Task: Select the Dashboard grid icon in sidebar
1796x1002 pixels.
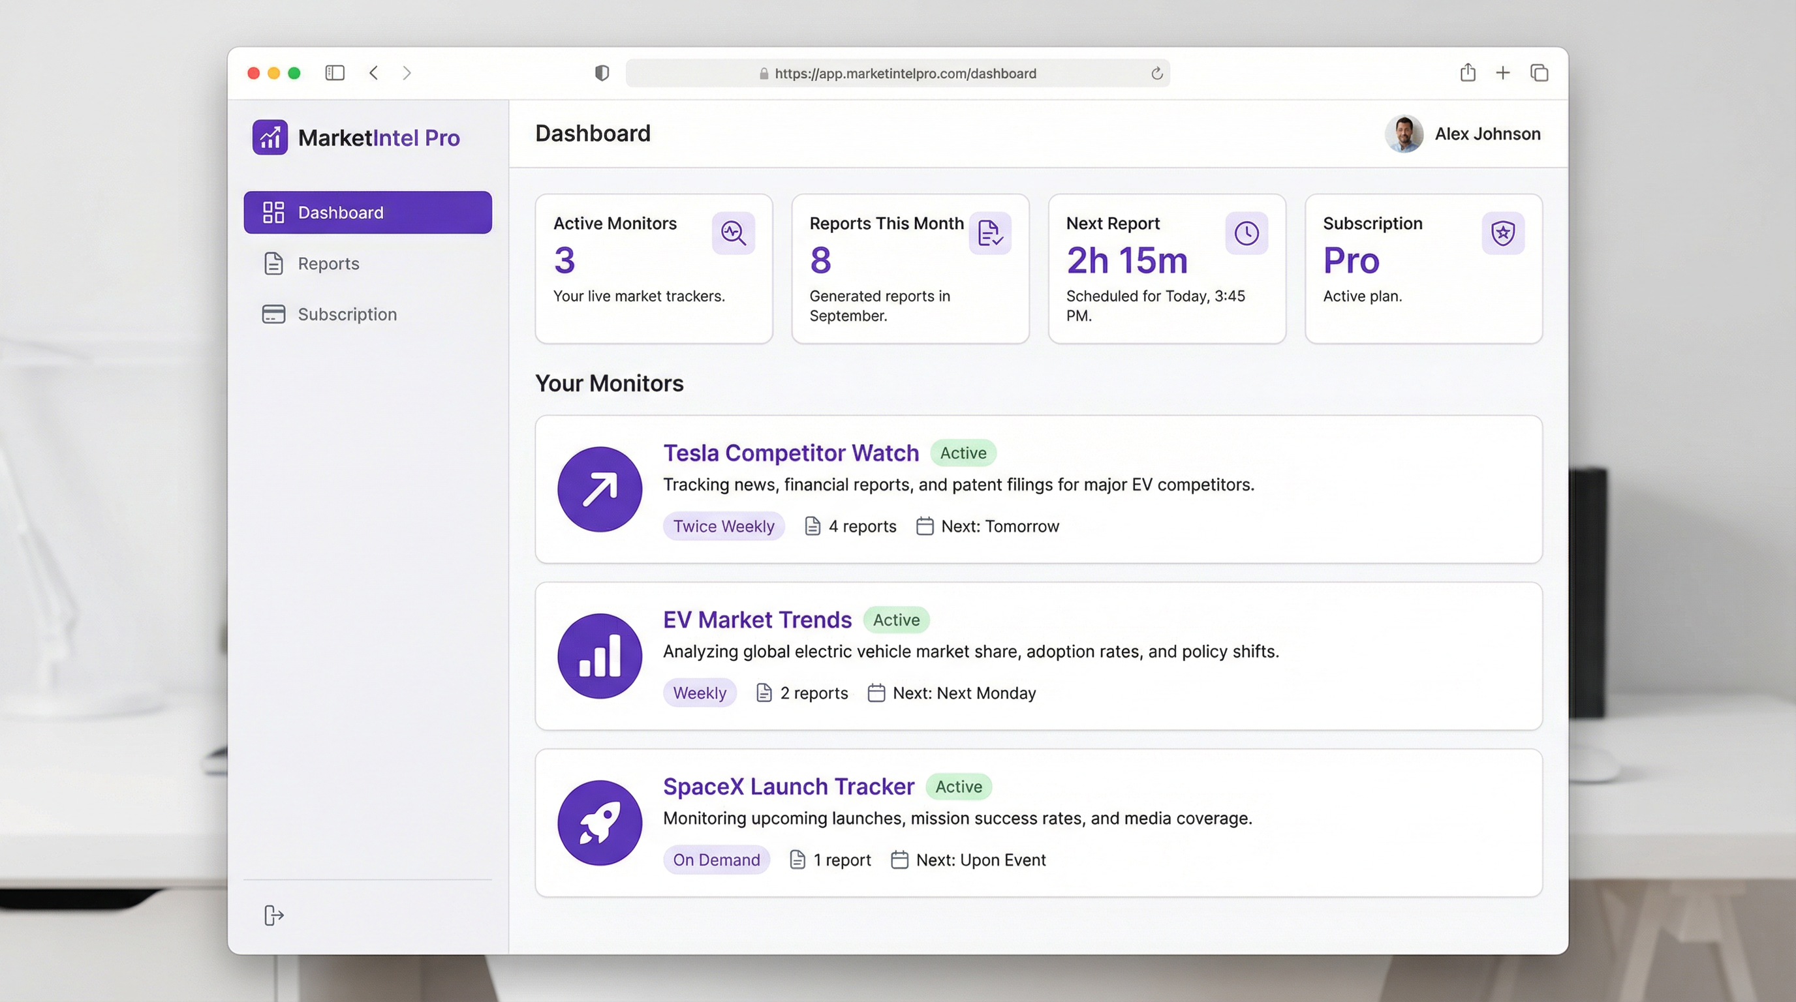Action: 274,212
